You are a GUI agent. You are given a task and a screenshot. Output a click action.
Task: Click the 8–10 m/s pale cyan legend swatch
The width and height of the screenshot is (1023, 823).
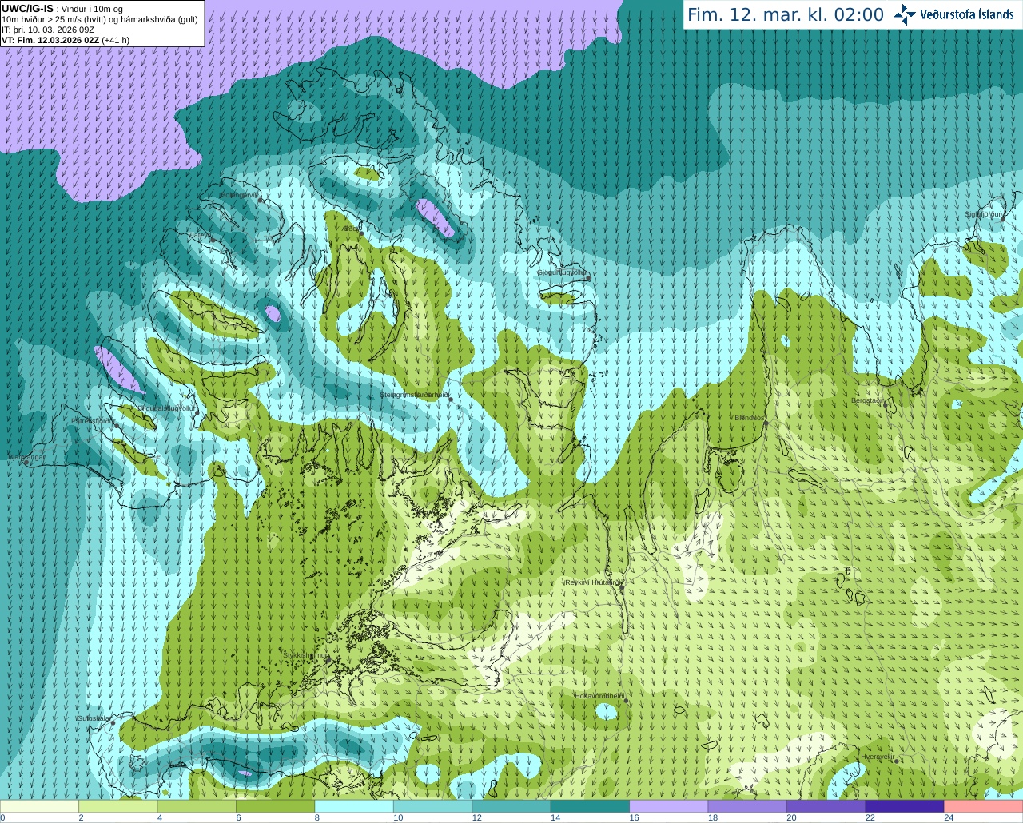tap(354, 806)
